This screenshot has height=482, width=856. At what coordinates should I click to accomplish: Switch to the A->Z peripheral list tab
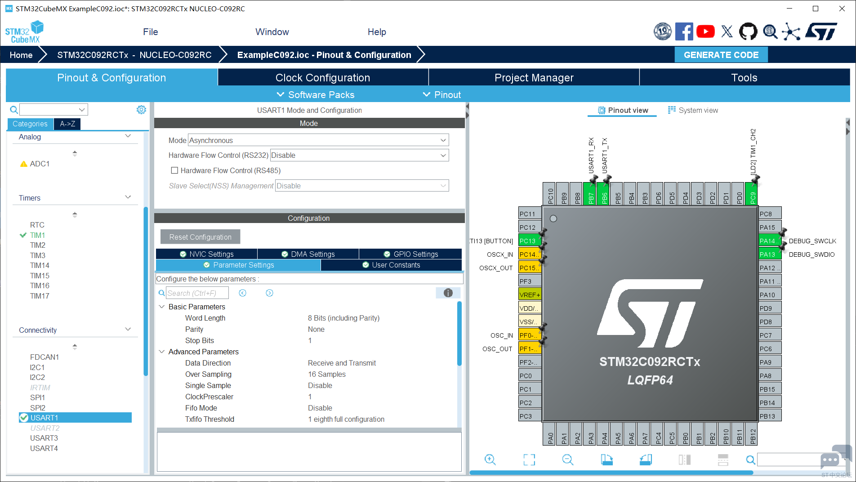[x=67, y=124]
